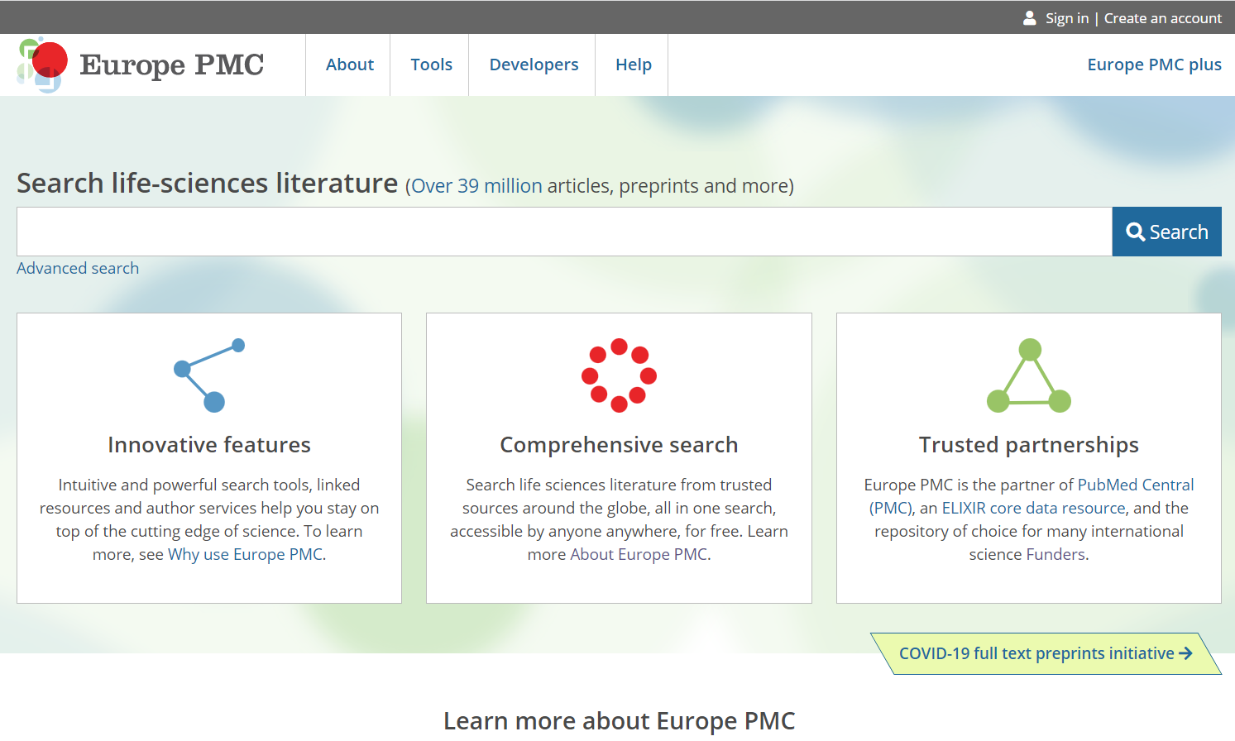Follow the Over 39 million link
This screenshot has width=1235, height=741.
coord(476,186)
